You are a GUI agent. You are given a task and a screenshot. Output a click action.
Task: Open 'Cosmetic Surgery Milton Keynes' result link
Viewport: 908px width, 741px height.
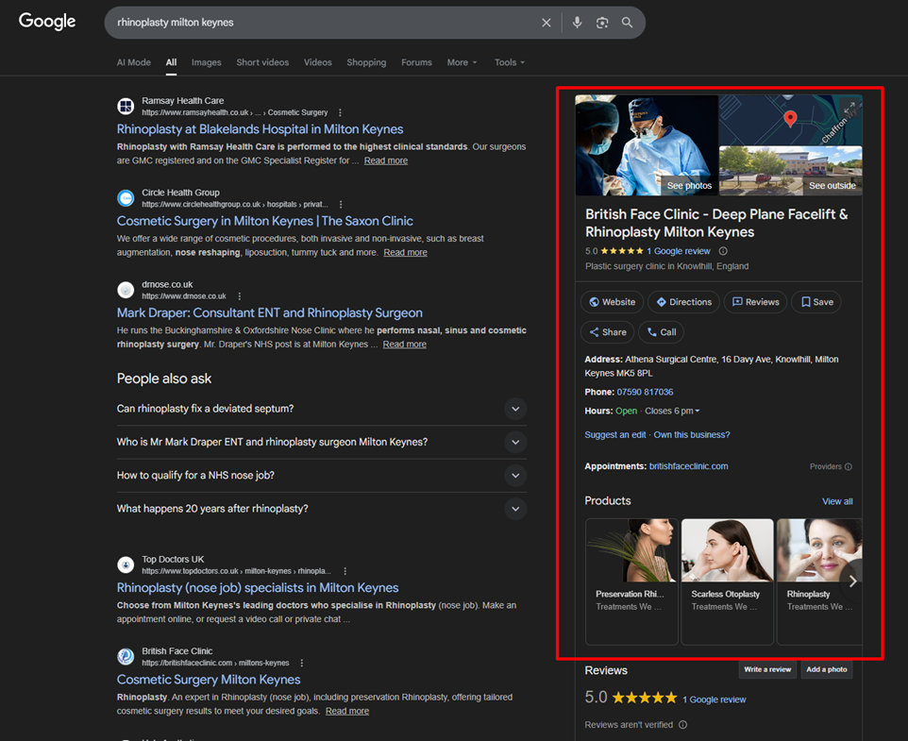pos(209,680)
